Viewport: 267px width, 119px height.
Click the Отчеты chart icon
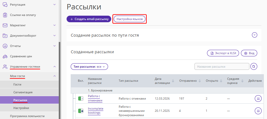pos(5,46)
